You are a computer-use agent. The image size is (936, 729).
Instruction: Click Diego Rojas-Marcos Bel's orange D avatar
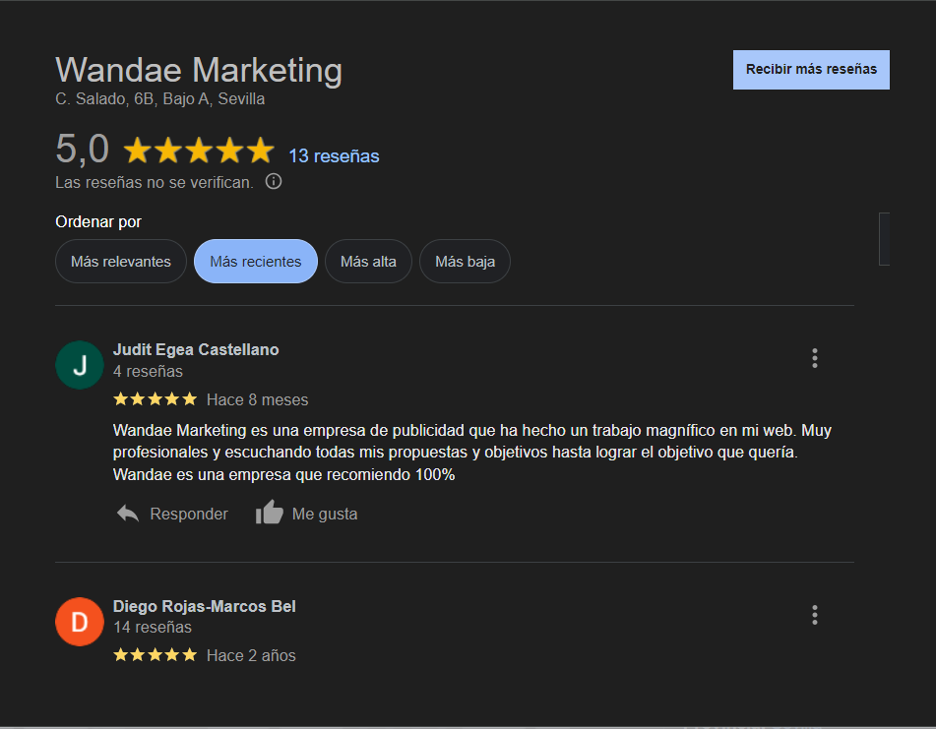coord(80,622)
